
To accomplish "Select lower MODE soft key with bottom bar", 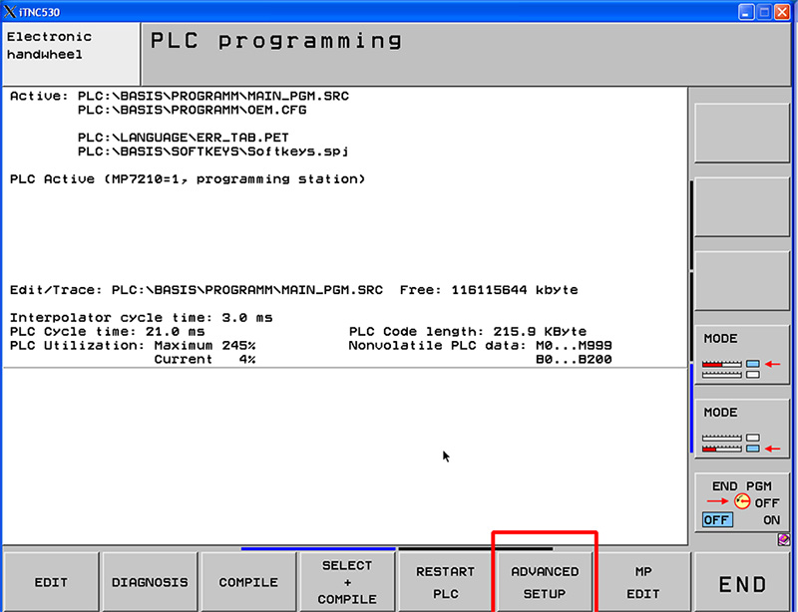I will [741, 430].
